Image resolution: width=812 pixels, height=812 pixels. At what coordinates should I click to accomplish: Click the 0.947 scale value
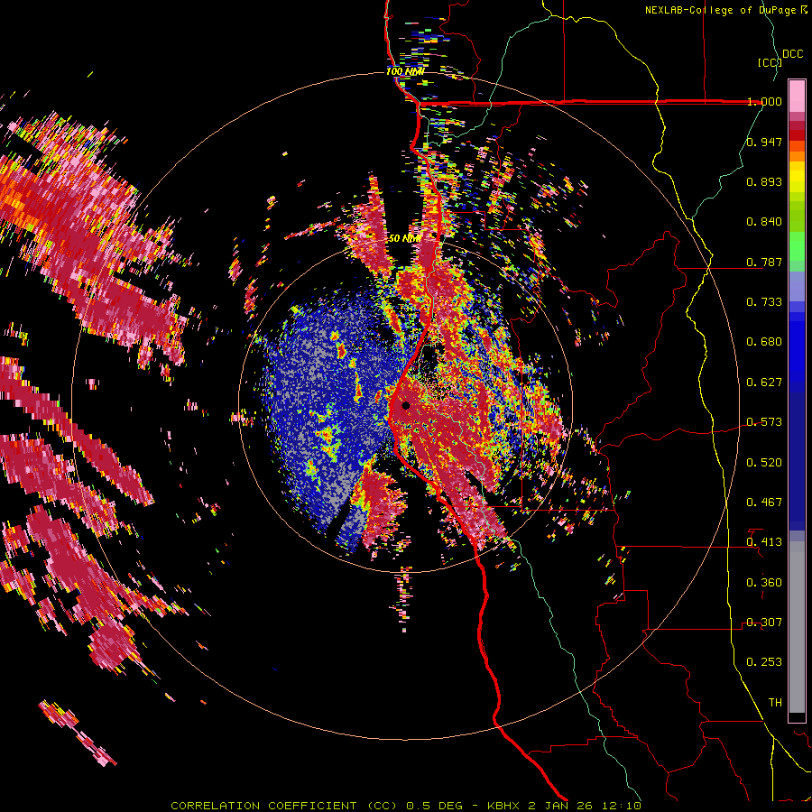tap(764, 142)
